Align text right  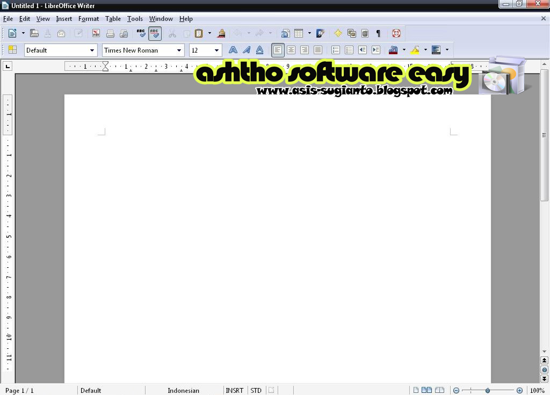point(305,50)
